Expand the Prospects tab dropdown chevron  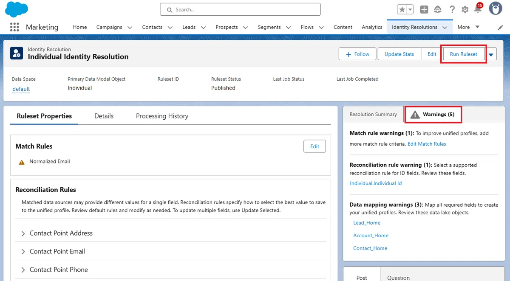click(245, 27)
